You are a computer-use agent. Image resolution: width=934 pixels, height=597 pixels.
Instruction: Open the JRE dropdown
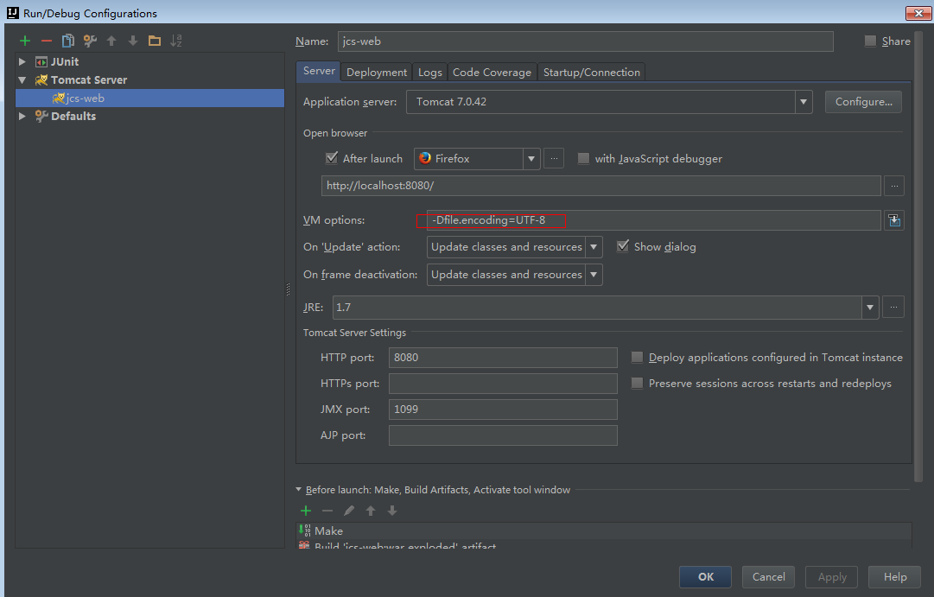[x=870, y=308]
